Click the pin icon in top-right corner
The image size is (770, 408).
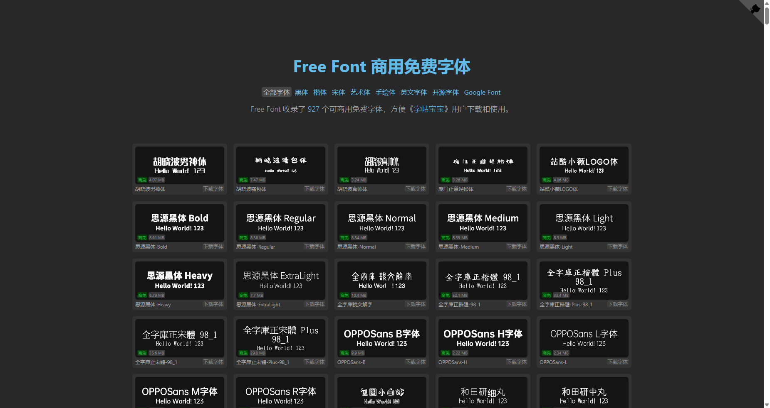(x=755, y=9)
